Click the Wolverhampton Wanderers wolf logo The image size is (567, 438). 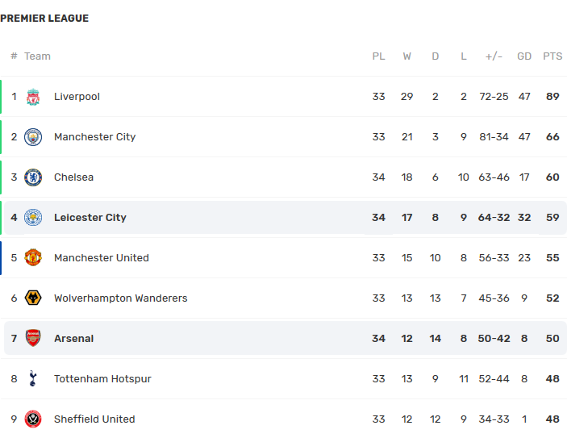pyautogui.click(x=33, y=298)
